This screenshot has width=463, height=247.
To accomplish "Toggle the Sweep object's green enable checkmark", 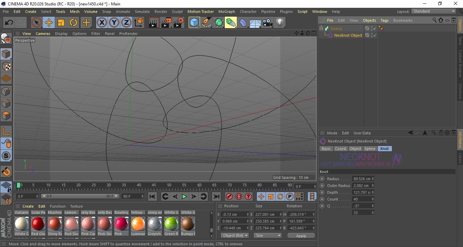I will coord(375,28).
